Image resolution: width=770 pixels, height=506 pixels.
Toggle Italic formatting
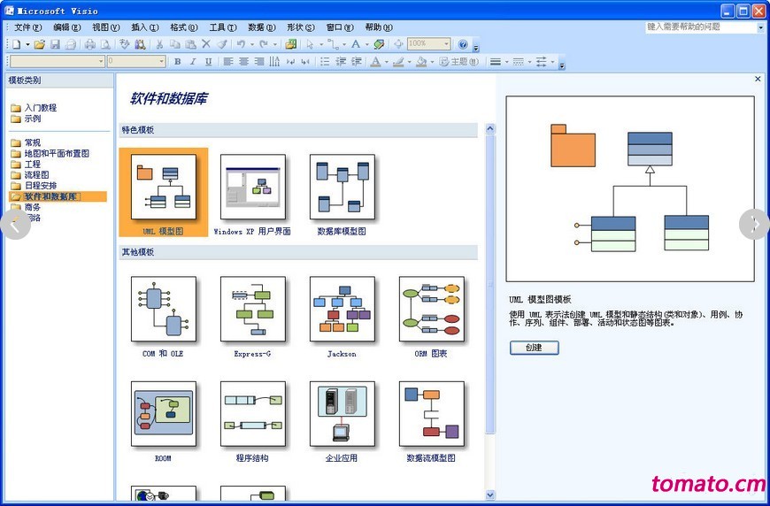click(193, 62)
